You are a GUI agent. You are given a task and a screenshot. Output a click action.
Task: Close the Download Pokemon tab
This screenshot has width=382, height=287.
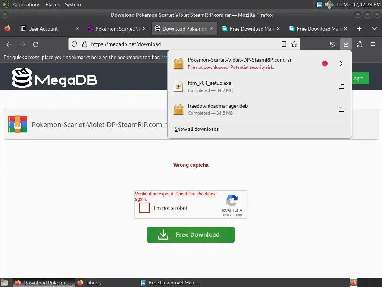click(x=211, y=28)
